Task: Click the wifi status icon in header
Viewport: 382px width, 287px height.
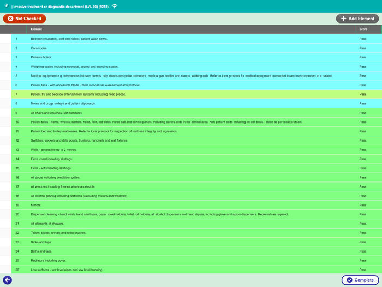Action: (115, 7)
